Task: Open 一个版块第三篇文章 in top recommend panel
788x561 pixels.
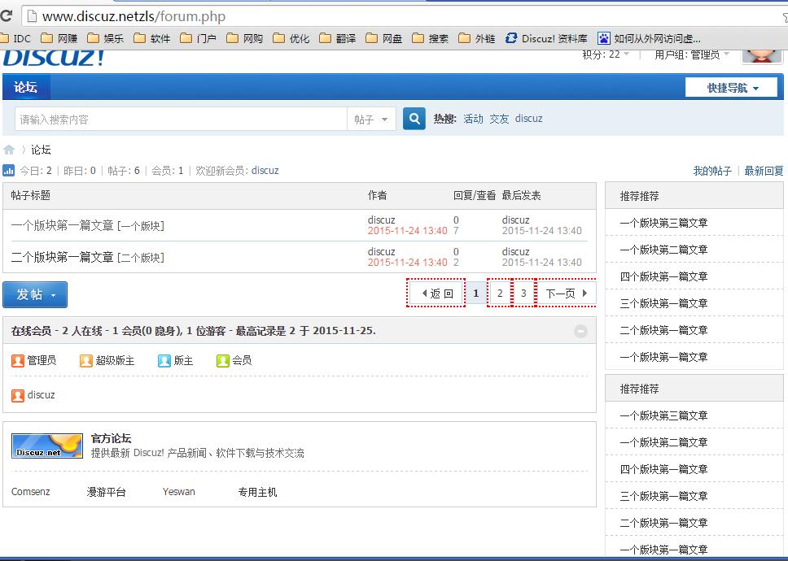Action: click(x=664, y=223)
